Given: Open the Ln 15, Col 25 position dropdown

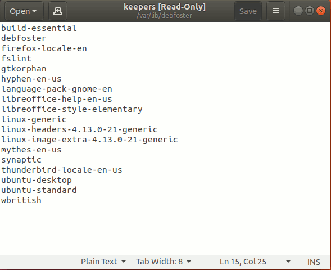Looking at the screenshot, I should coord(255,262).
